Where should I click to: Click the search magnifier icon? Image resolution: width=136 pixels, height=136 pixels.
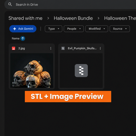tap(10, 5)
